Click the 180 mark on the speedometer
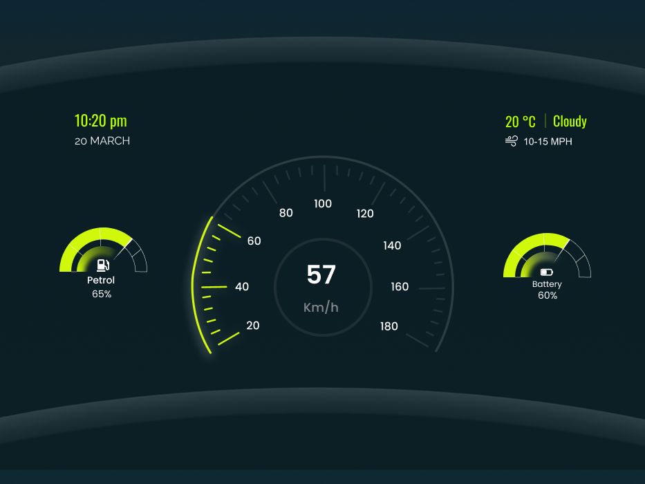The height and width of the screenshot is (484, 645). pyautogui.click(x=389, y=326)
